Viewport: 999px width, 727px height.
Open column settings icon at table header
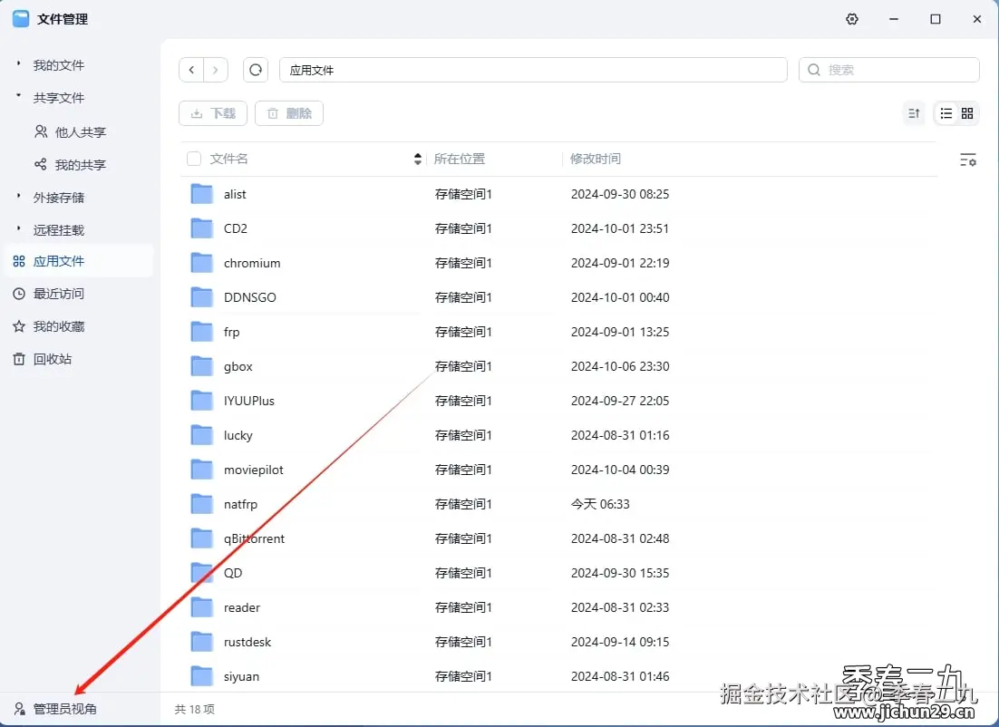968,160
